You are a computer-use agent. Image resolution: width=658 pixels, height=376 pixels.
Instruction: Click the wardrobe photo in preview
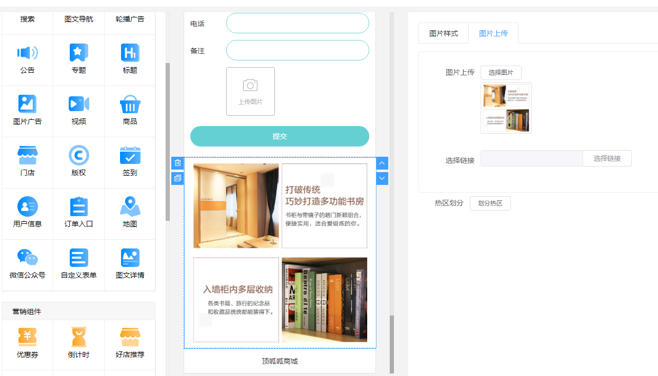(236, 206)
